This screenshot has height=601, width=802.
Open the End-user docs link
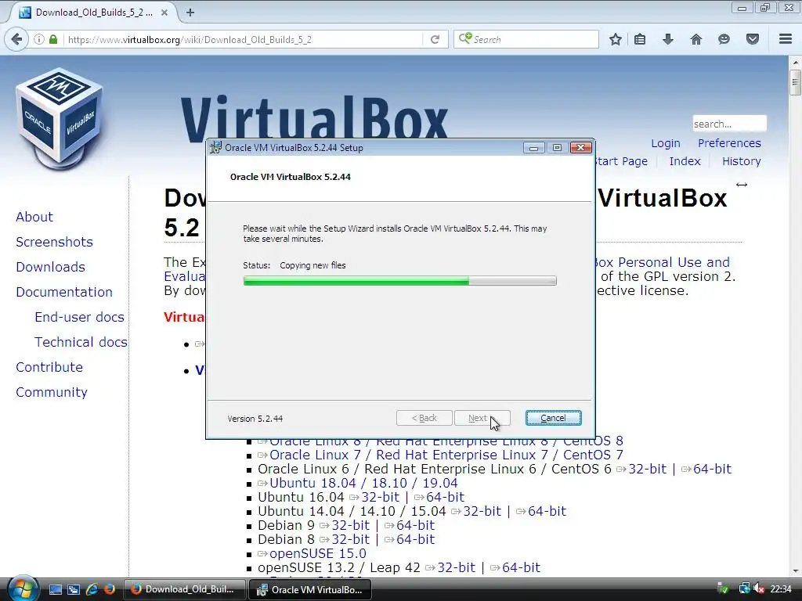[x=79, y=317]
